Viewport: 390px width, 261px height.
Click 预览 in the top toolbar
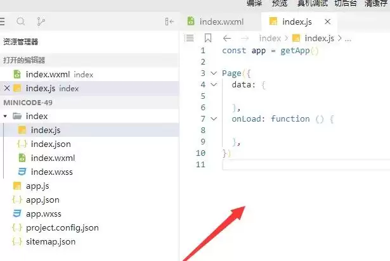click(280, 3)
